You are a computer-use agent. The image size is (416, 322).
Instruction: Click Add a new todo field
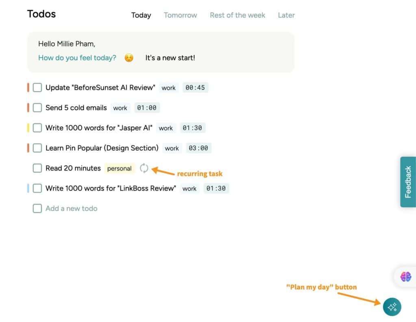pos(71,208)
